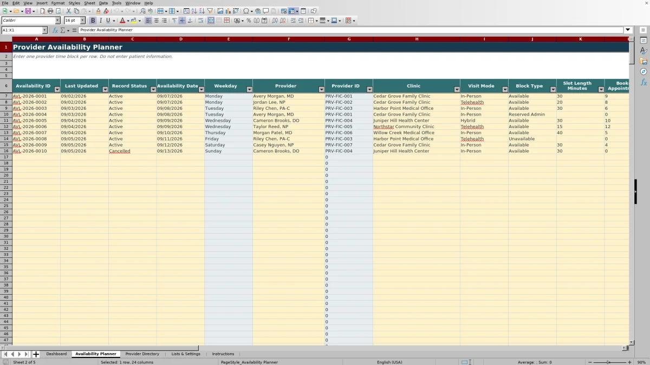Click Sort Descending icon
Screen dimensions: 650x365
coord(201,11)
